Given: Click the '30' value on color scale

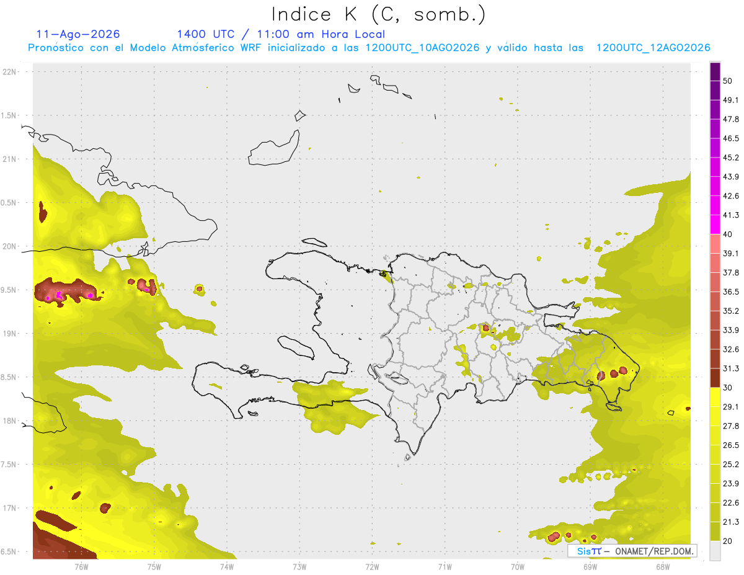Looking at the screenshot, I should [728, 388].
